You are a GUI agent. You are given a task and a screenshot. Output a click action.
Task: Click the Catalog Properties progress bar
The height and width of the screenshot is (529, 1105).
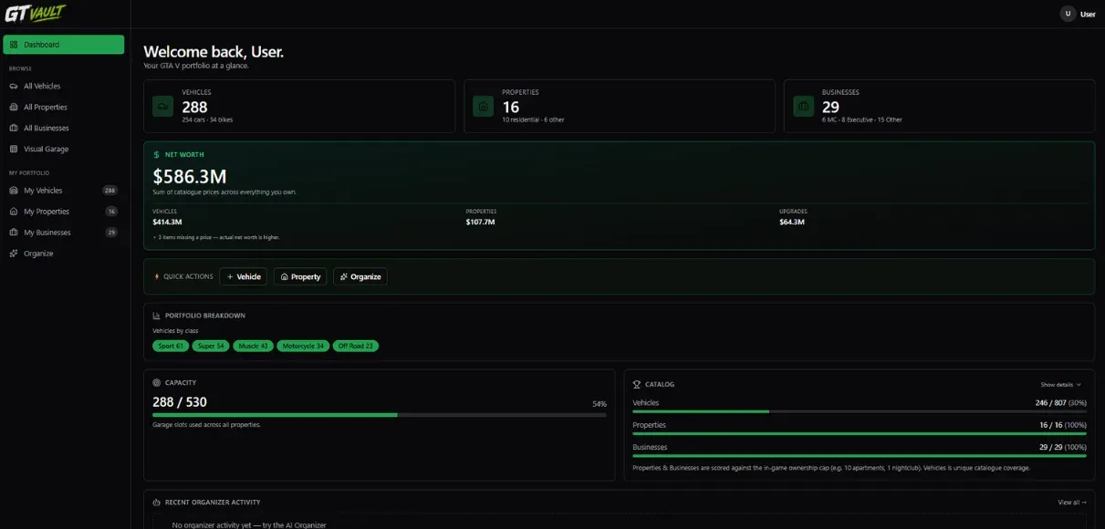click(x=860, y=434)
